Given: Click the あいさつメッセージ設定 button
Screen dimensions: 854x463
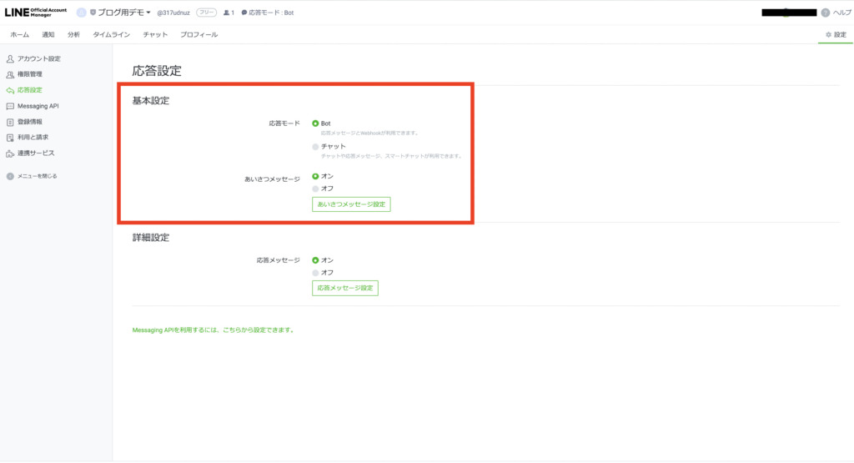Looking at the screenshot, I should click(x=351, y=204).
